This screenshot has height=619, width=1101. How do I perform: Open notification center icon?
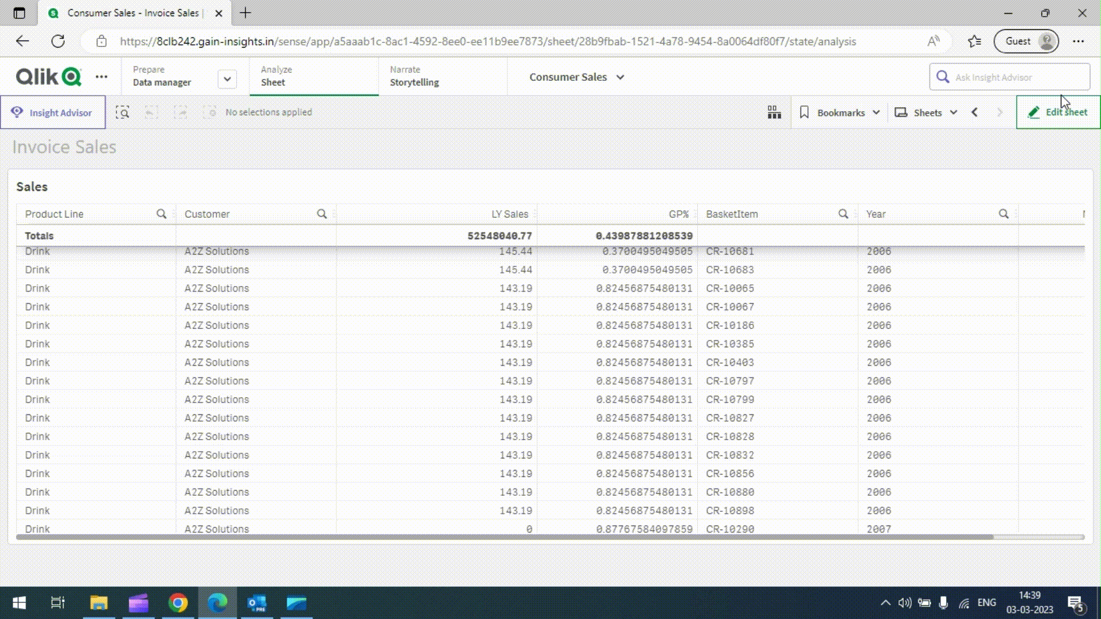pos(1076,604)
